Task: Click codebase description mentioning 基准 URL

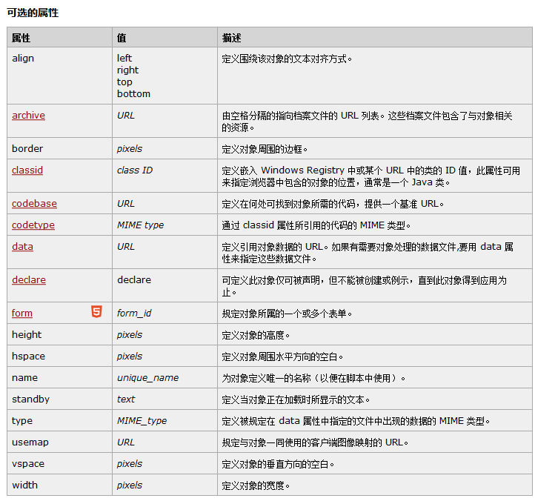Action: (x=333, y=204)
